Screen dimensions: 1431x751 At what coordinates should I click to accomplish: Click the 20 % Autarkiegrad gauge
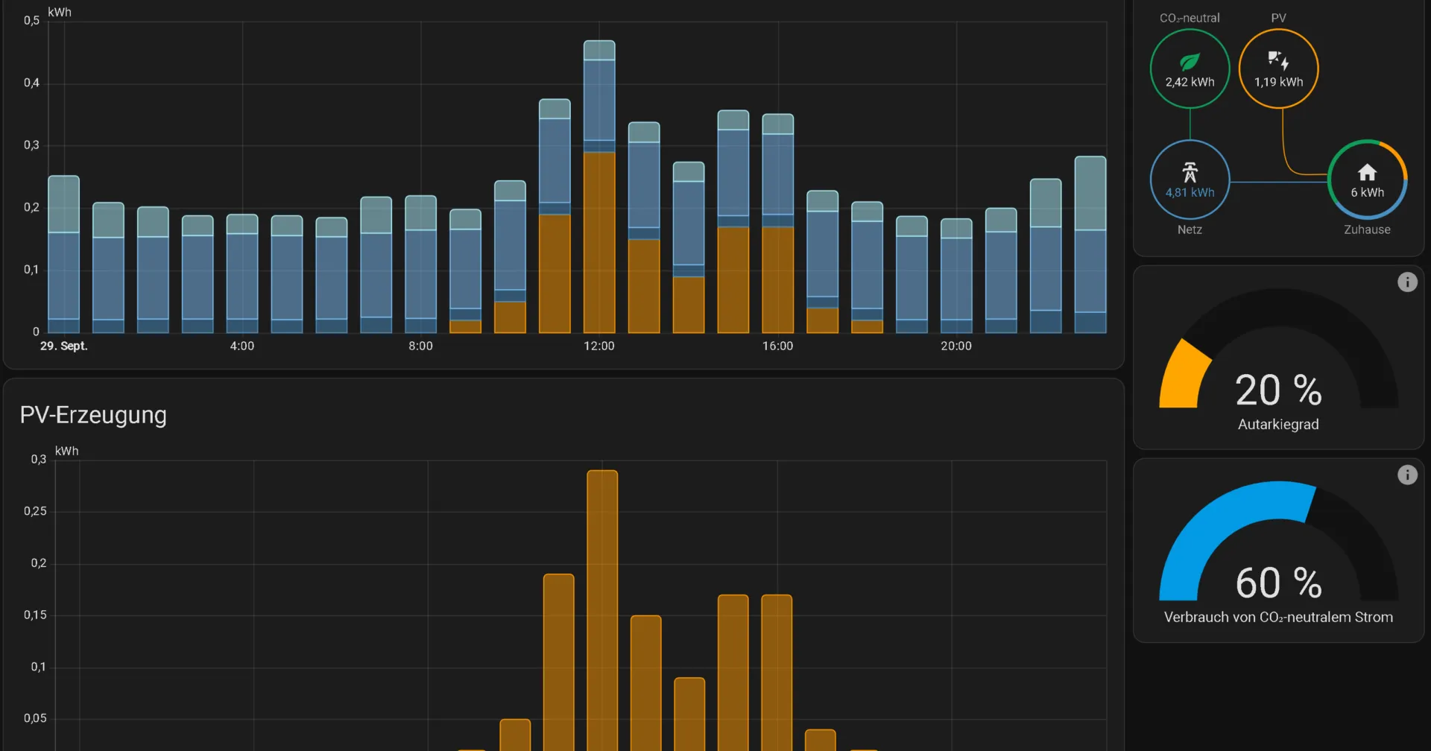coord(1278,349)
